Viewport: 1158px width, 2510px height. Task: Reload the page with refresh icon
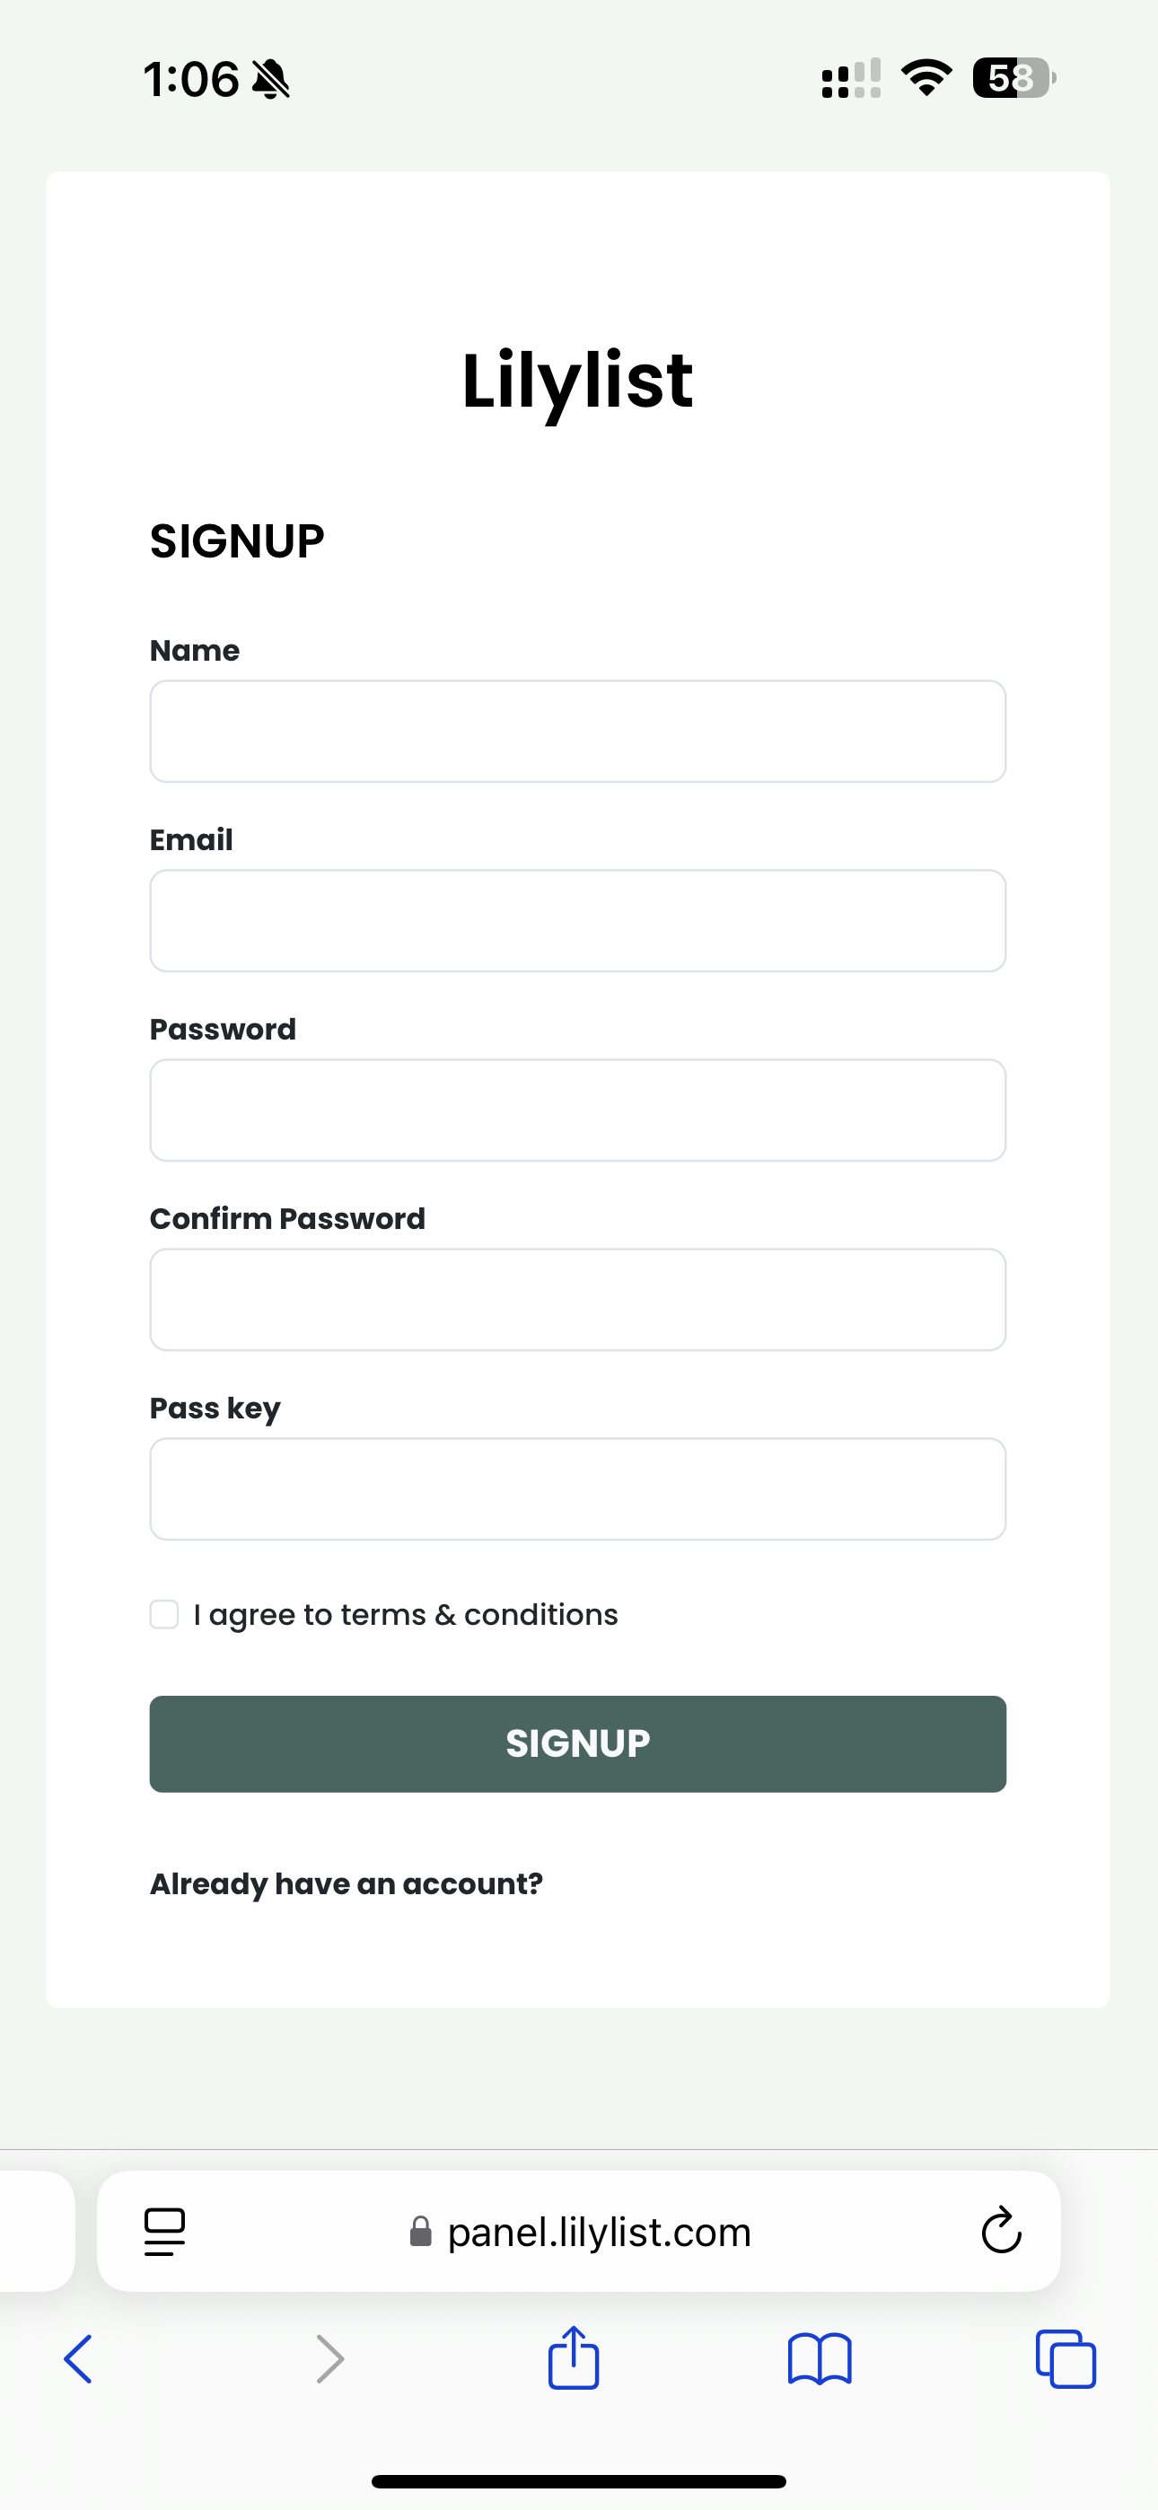(1001, 2230)
